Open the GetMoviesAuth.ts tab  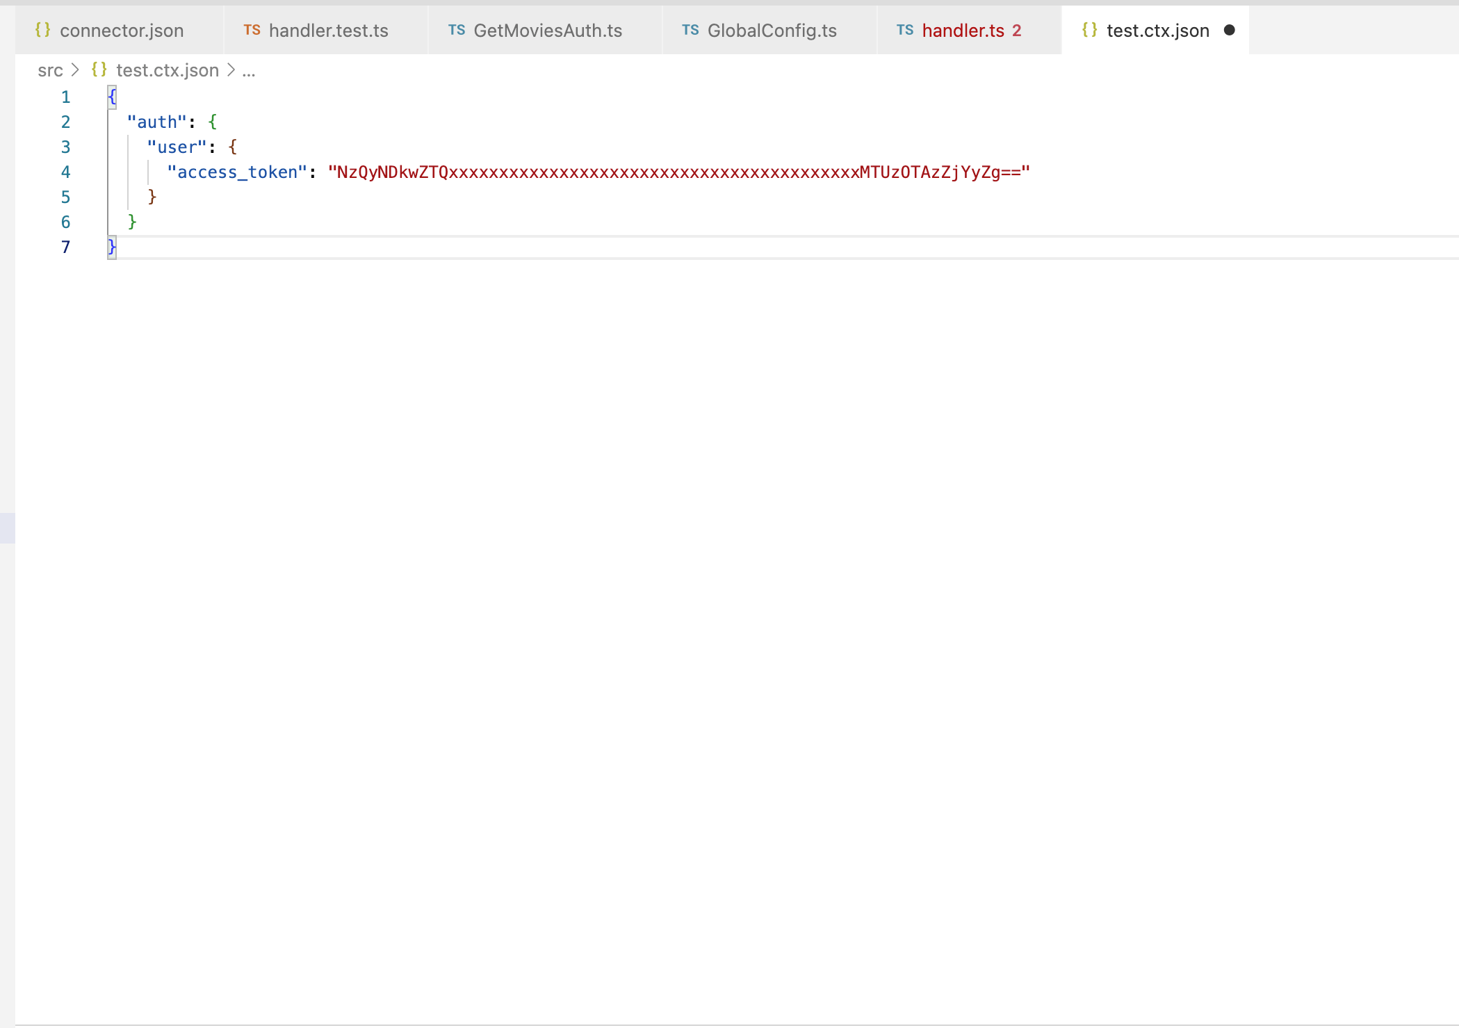(548, 30)
